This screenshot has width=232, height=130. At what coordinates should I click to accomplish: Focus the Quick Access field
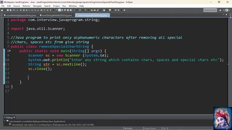(x=210, y=10)
